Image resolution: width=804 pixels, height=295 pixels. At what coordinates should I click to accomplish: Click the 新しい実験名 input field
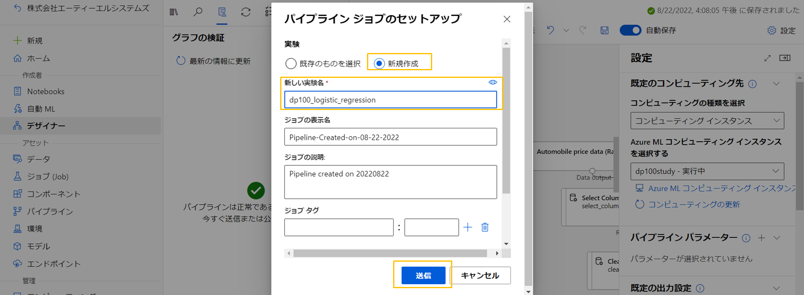click(390, 100)
